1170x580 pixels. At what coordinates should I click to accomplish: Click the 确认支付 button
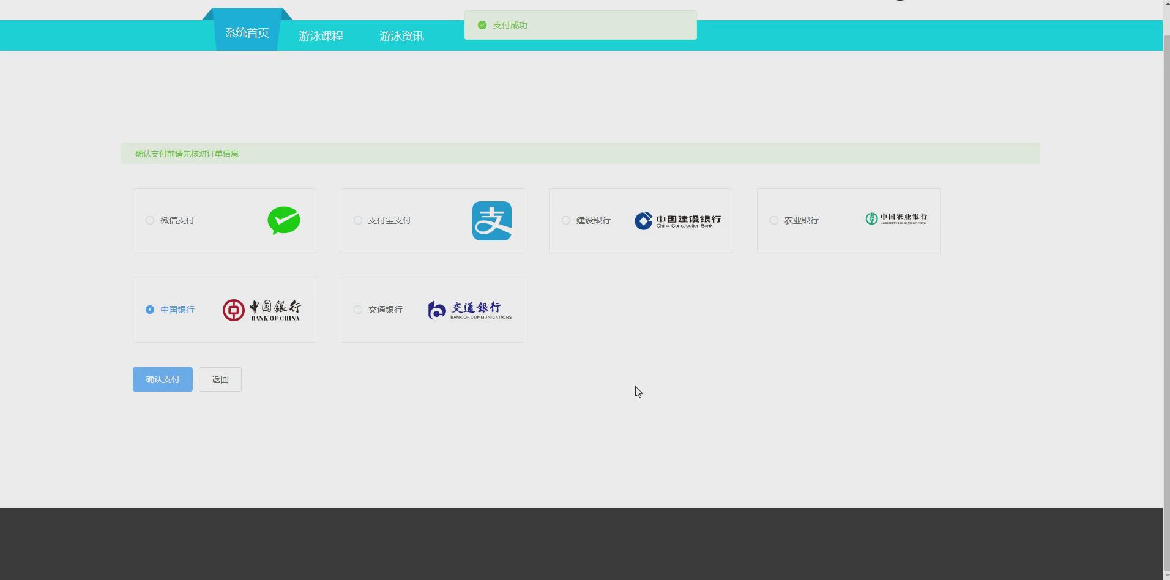(x=163, y=379)
